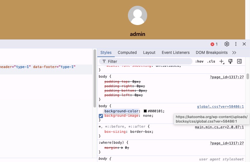Open the Layout tab

click(x=149, y=53)
